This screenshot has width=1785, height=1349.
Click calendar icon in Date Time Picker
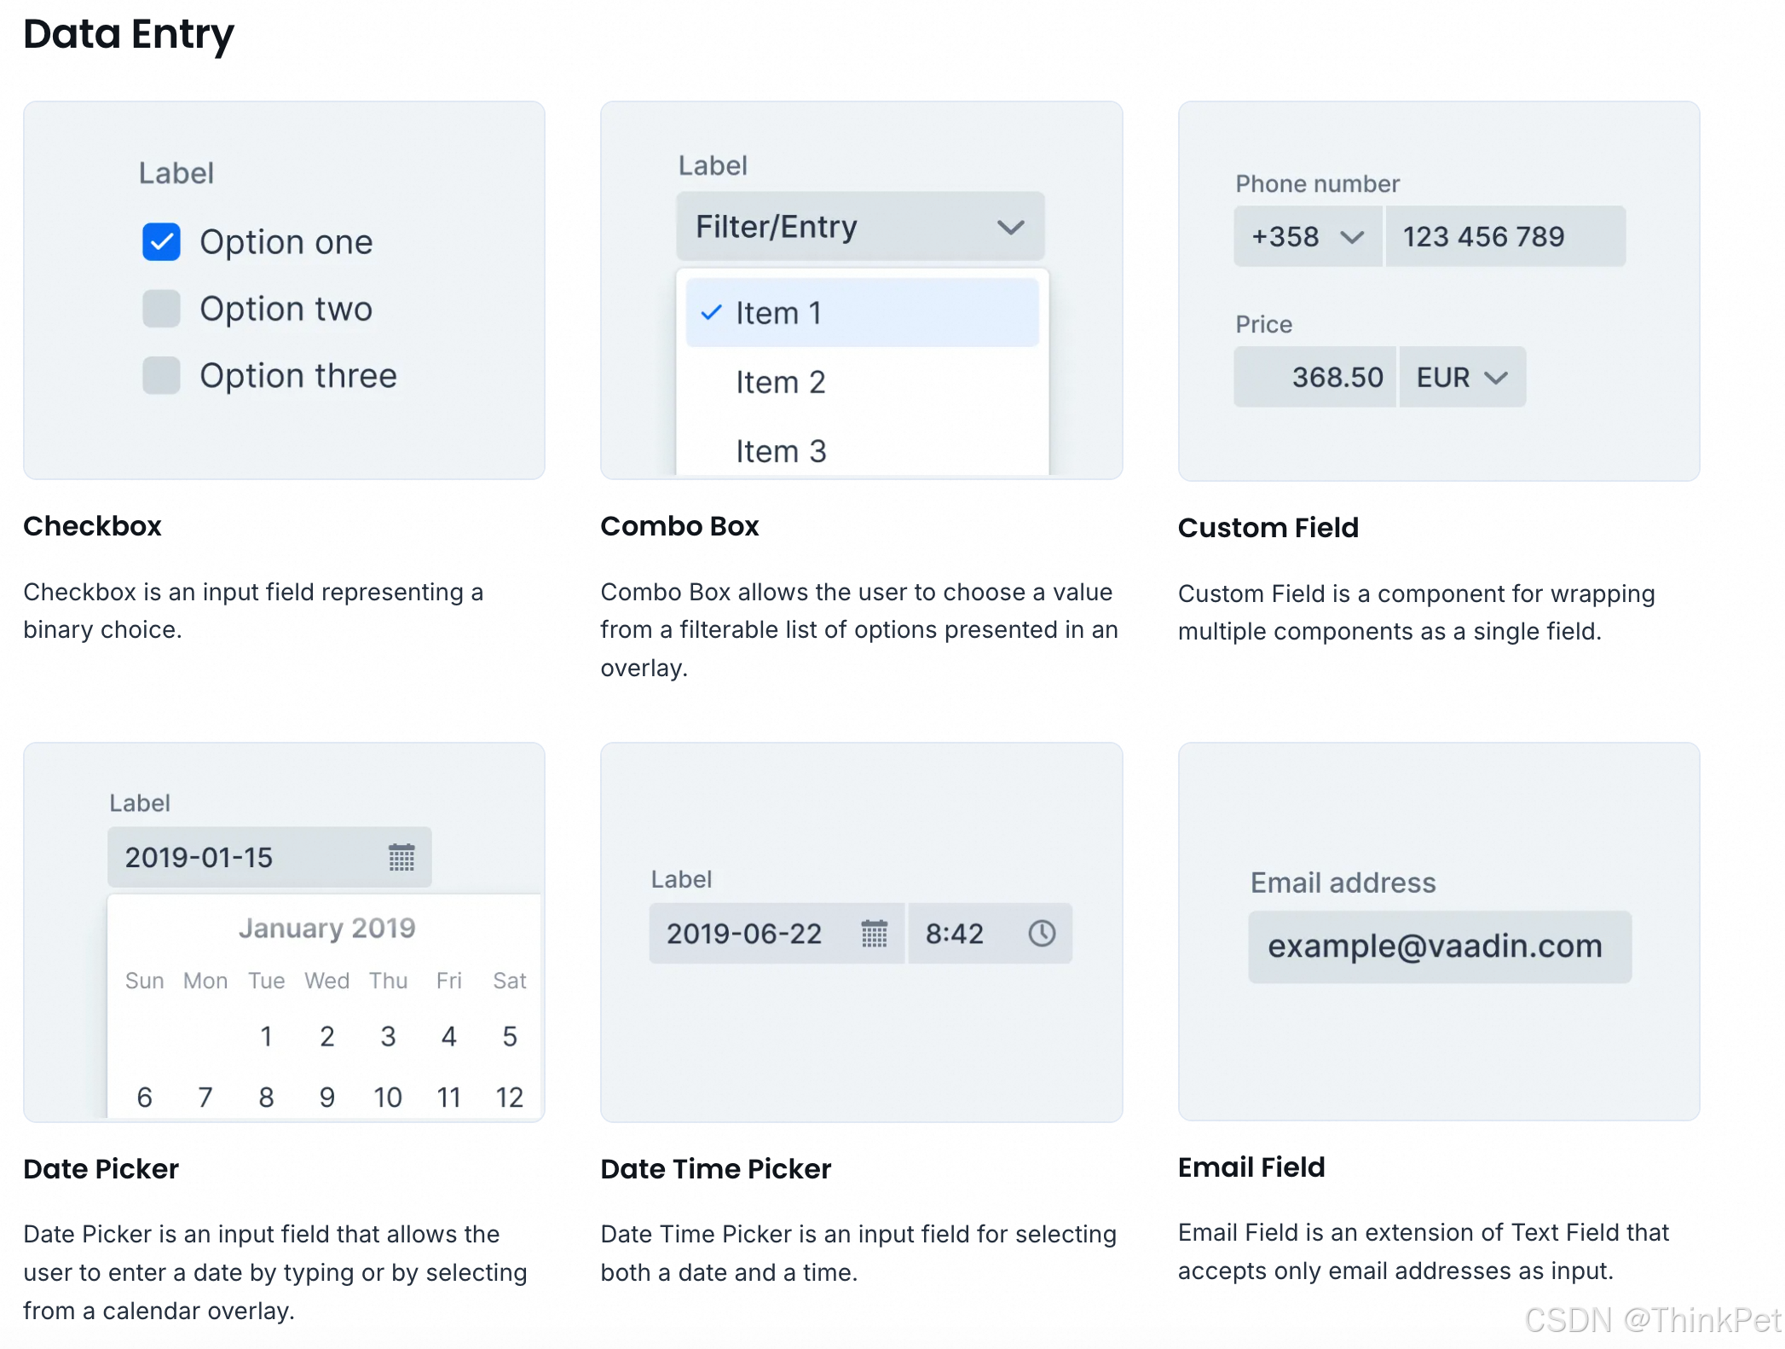pyautogui.click(x=874, y=934)
